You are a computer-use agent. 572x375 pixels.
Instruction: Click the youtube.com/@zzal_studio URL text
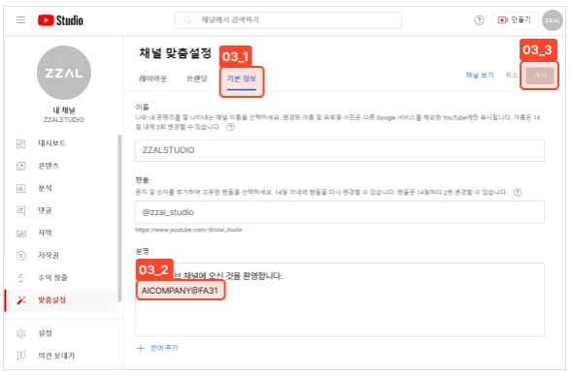click(188, 230)
